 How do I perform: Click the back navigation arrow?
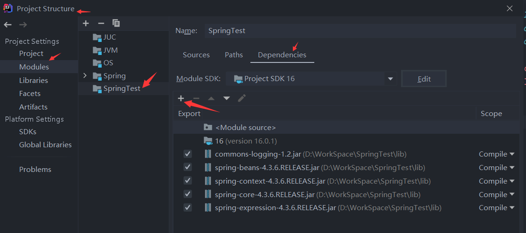click(x=8, y=25)
